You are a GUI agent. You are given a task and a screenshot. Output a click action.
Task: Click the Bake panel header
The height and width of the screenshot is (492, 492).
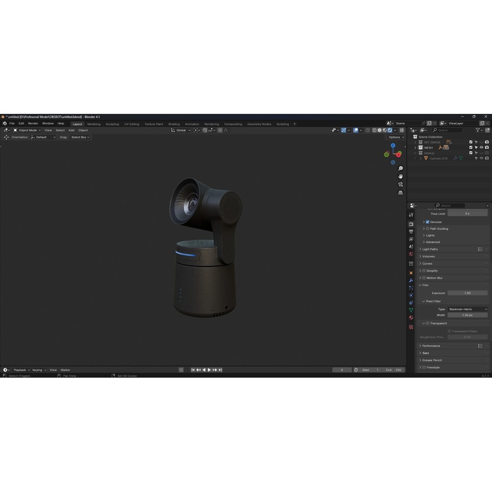(x=425, y=353)
